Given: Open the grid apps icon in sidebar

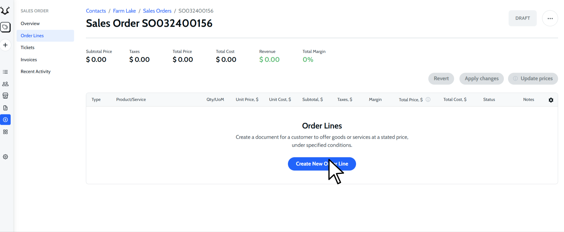Looking at the screenshot, I should pos(5,132).
